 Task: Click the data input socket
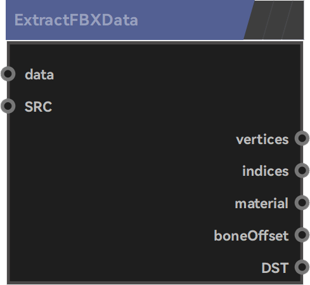(8, 74)
